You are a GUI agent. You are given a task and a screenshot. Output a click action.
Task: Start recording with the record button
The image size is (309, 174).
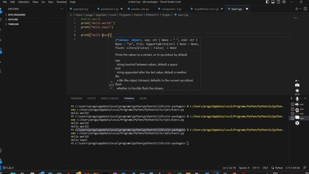click(x=297, y=91)
